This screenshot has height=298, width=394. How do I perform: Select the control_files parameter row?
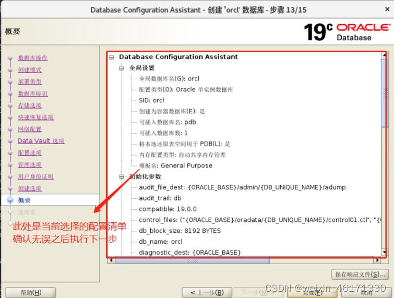pos(260,220)
